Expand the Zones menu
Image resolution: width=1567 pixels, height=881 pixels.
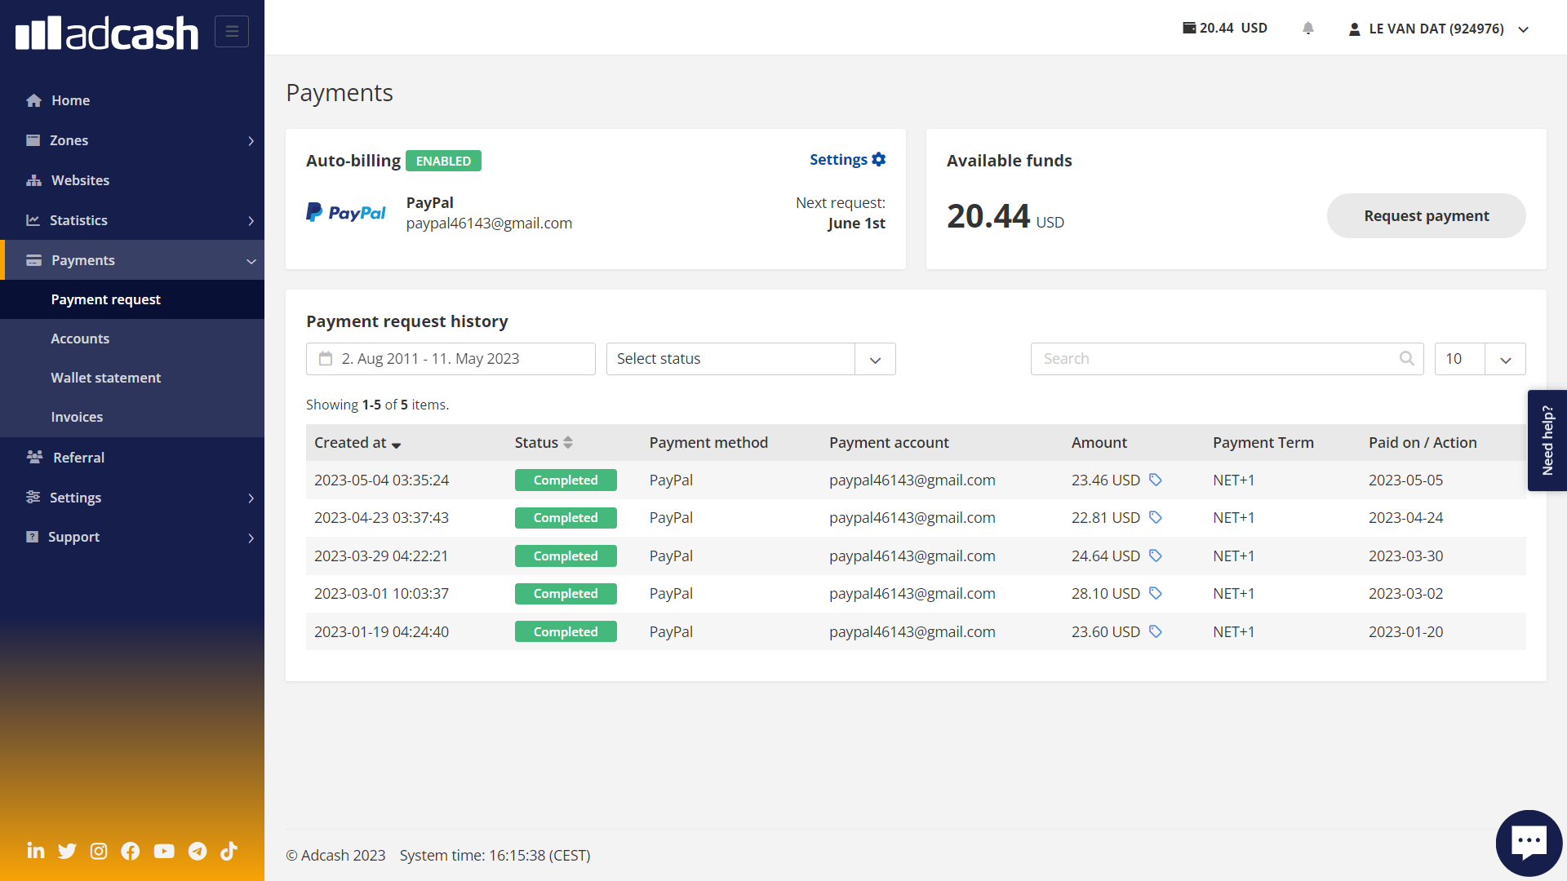pos(132,140)
